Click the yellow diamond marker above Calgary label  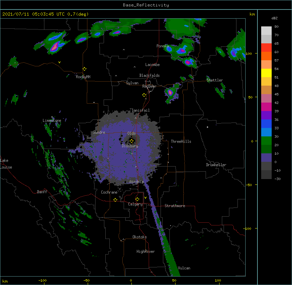137,199
